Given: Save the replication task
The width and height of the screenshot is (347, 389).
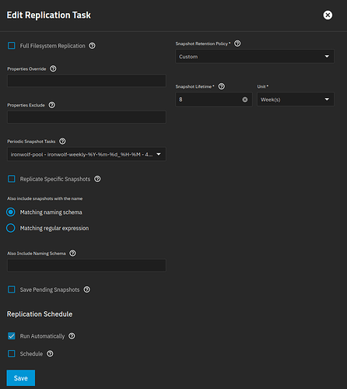Looking at the screenshot, I should tap(21, 378).
